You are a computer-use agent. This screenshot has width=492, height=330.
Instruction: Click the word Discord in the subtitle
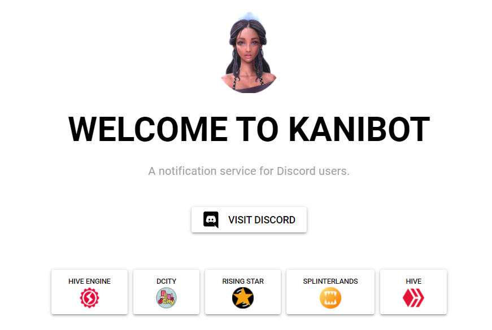point(296,171)
